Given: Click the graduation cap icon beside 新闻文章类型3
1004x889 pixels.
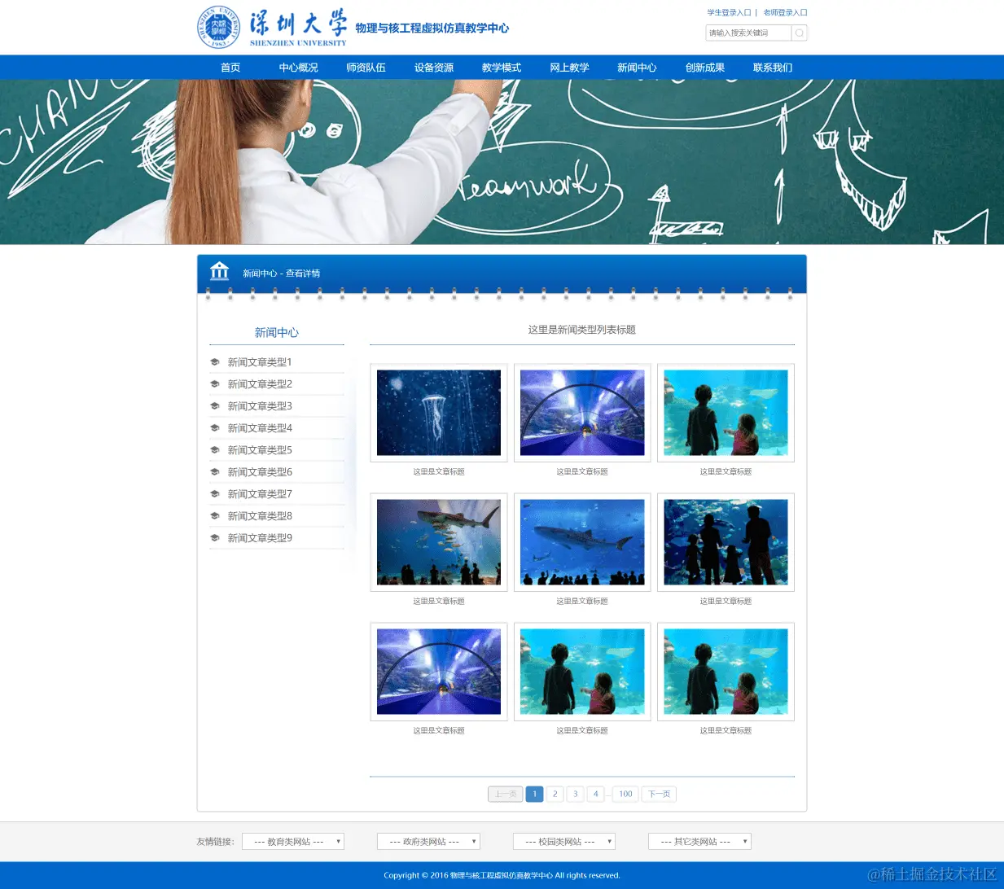Looking at the screenshot, I should (213, 405).
